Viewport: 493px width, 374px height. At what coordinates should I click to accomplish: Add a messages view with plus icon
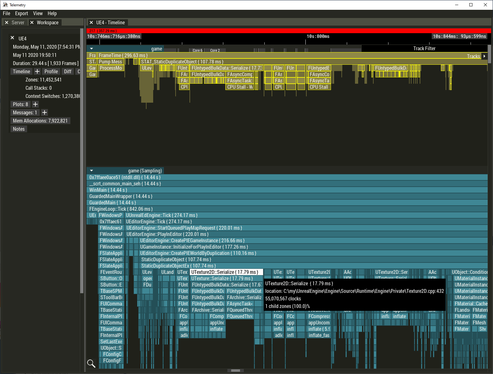45,112
